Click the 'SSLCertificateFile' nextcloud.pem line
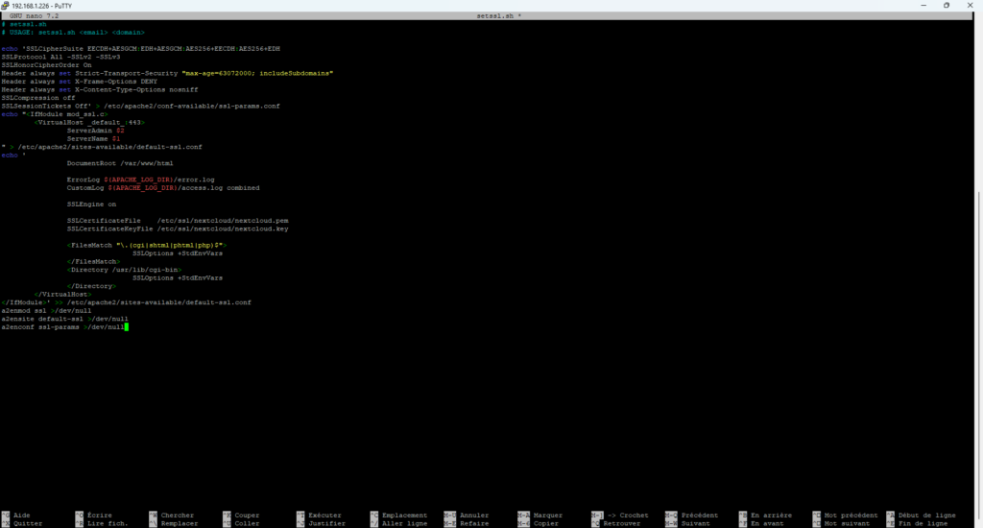This screenshot has height=528, width=983. tap(178, 221)
